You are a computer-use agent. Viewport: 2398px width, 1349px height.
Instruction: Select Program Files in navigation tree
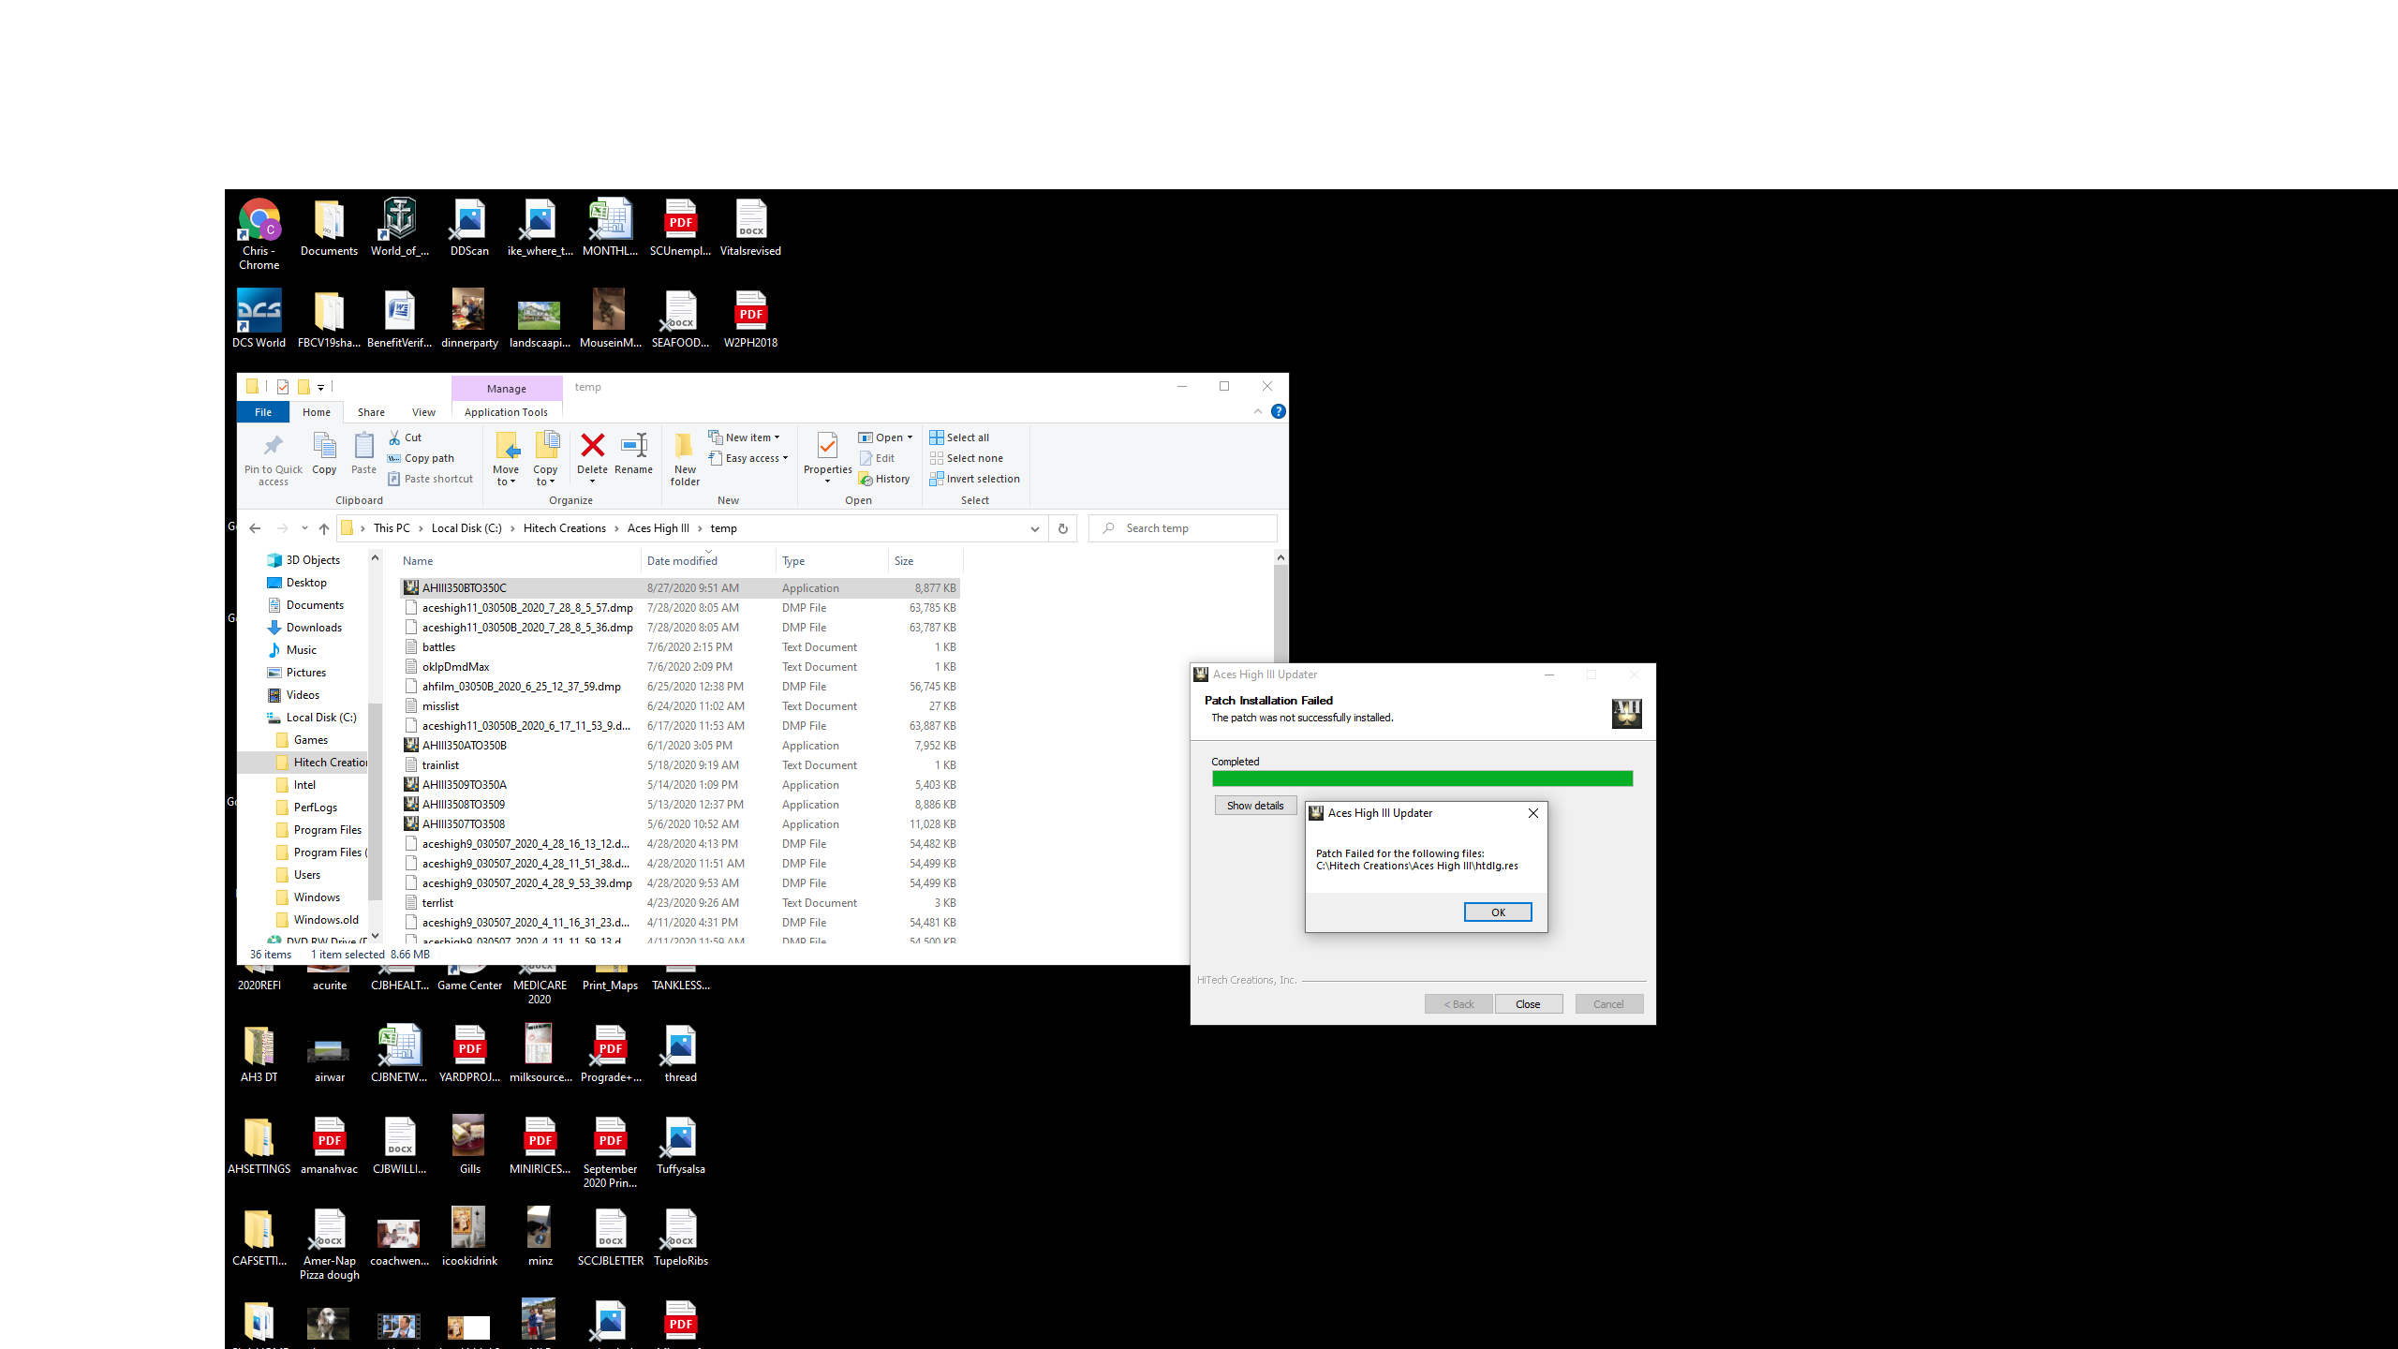[x=327, y=830]
